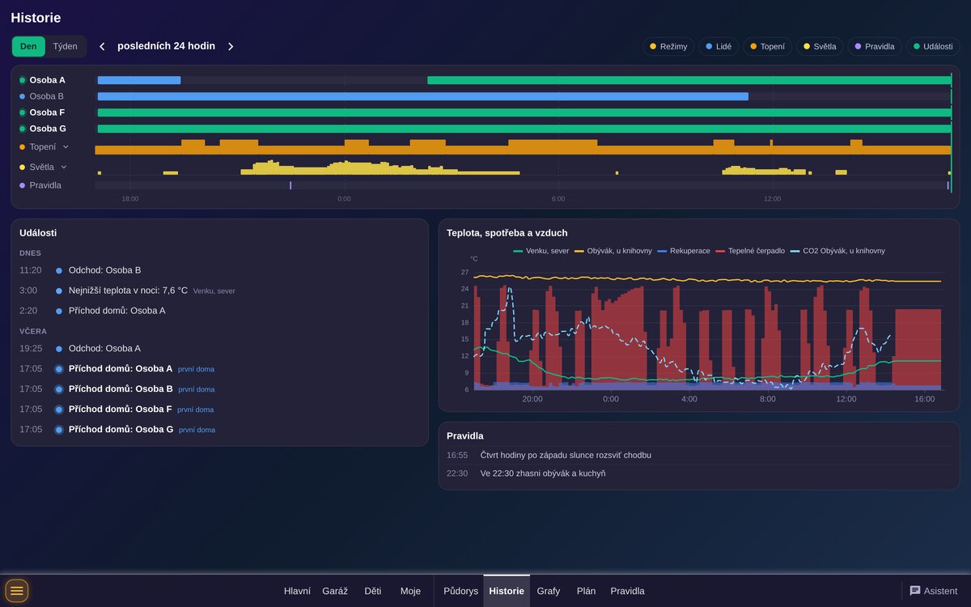The width and height of the screenshot is (971, 607).
Task: Toggle Tepelné čerpadlo legend series
Action: tap(750, 251)
